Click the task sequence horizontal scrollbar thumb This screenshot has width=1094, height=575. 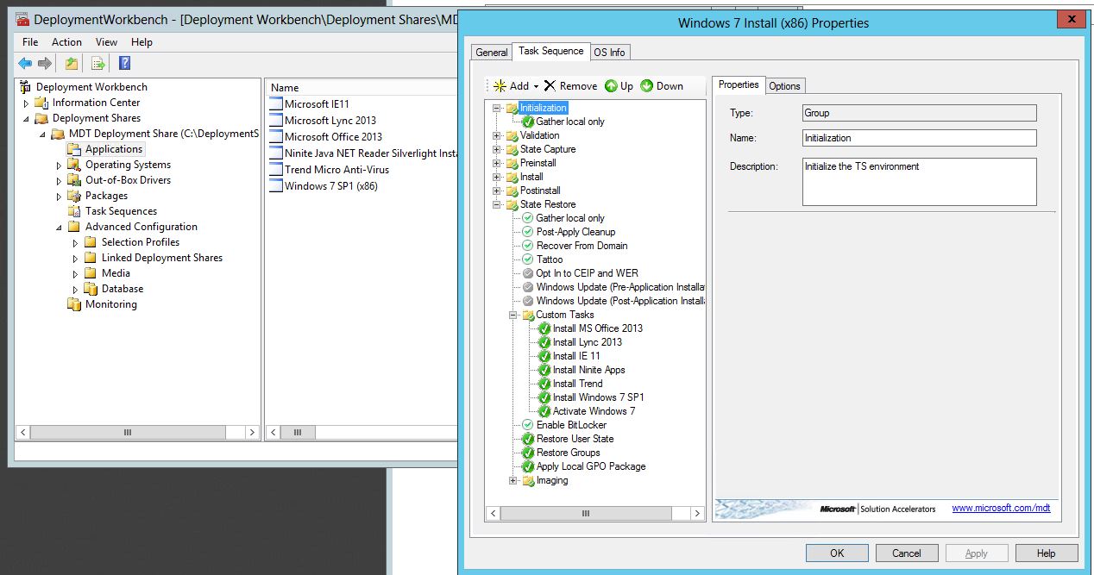pos(585,514)
